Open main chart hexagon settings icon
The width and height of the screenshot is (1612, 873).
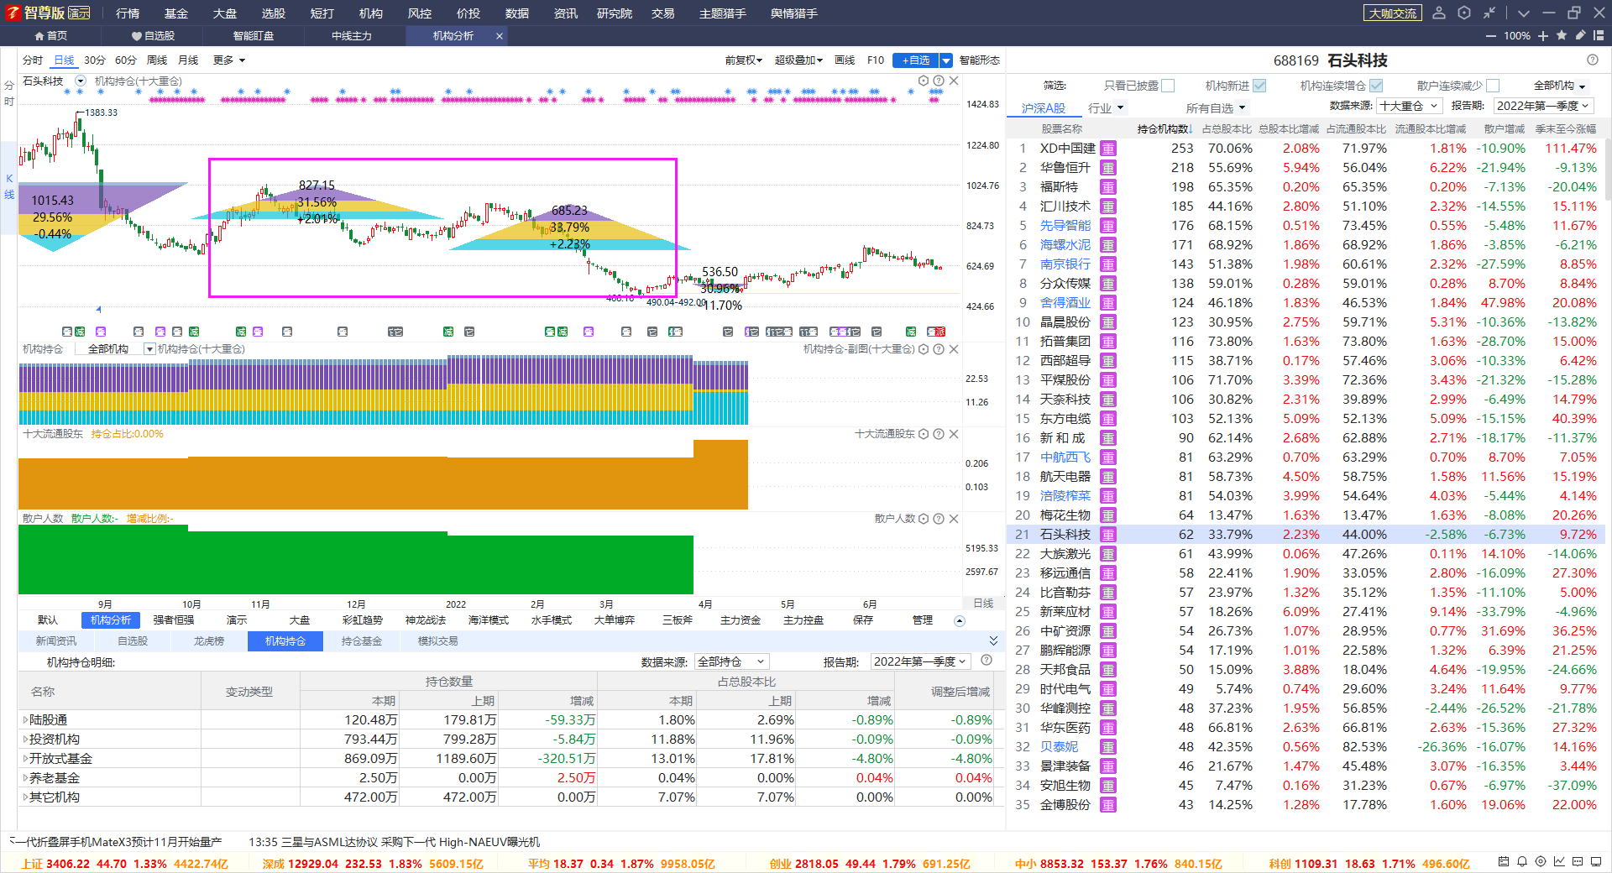(924, 81)
